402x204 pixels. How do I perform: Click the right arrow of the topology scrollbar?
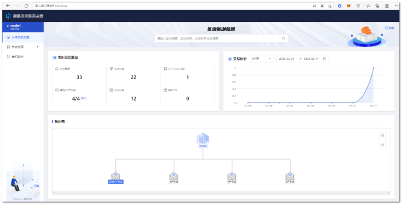click(x=389, y=192)
